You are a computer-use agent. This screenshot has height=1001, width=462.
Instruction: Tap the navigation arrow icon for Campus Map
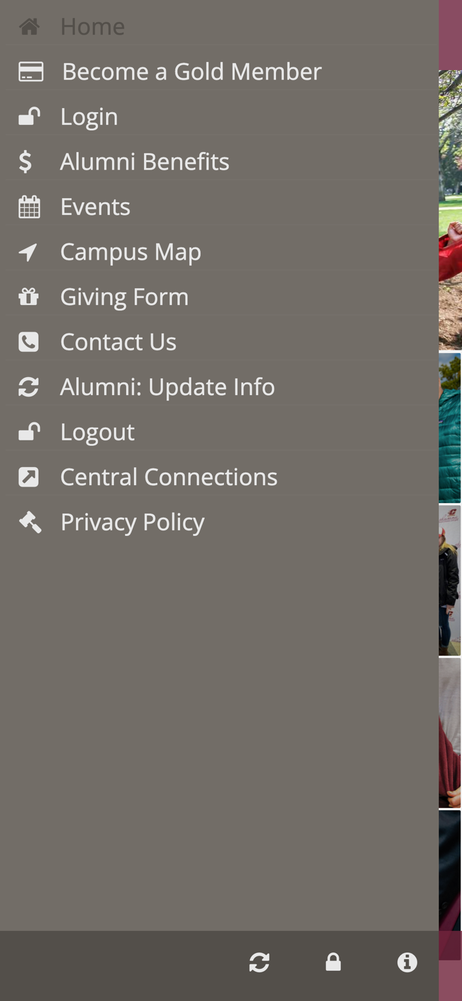27,251
